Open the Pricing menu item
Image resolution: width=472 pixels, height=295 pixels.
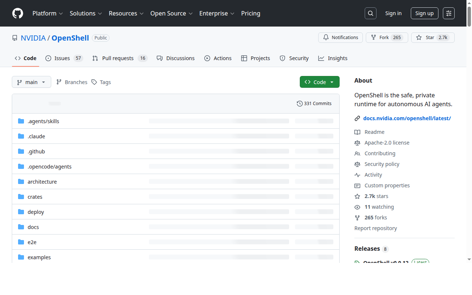pos(250,13)
